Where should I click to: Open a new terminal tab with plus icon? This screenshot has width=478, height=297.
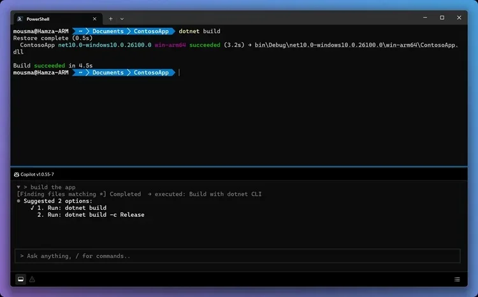(111, 19)
